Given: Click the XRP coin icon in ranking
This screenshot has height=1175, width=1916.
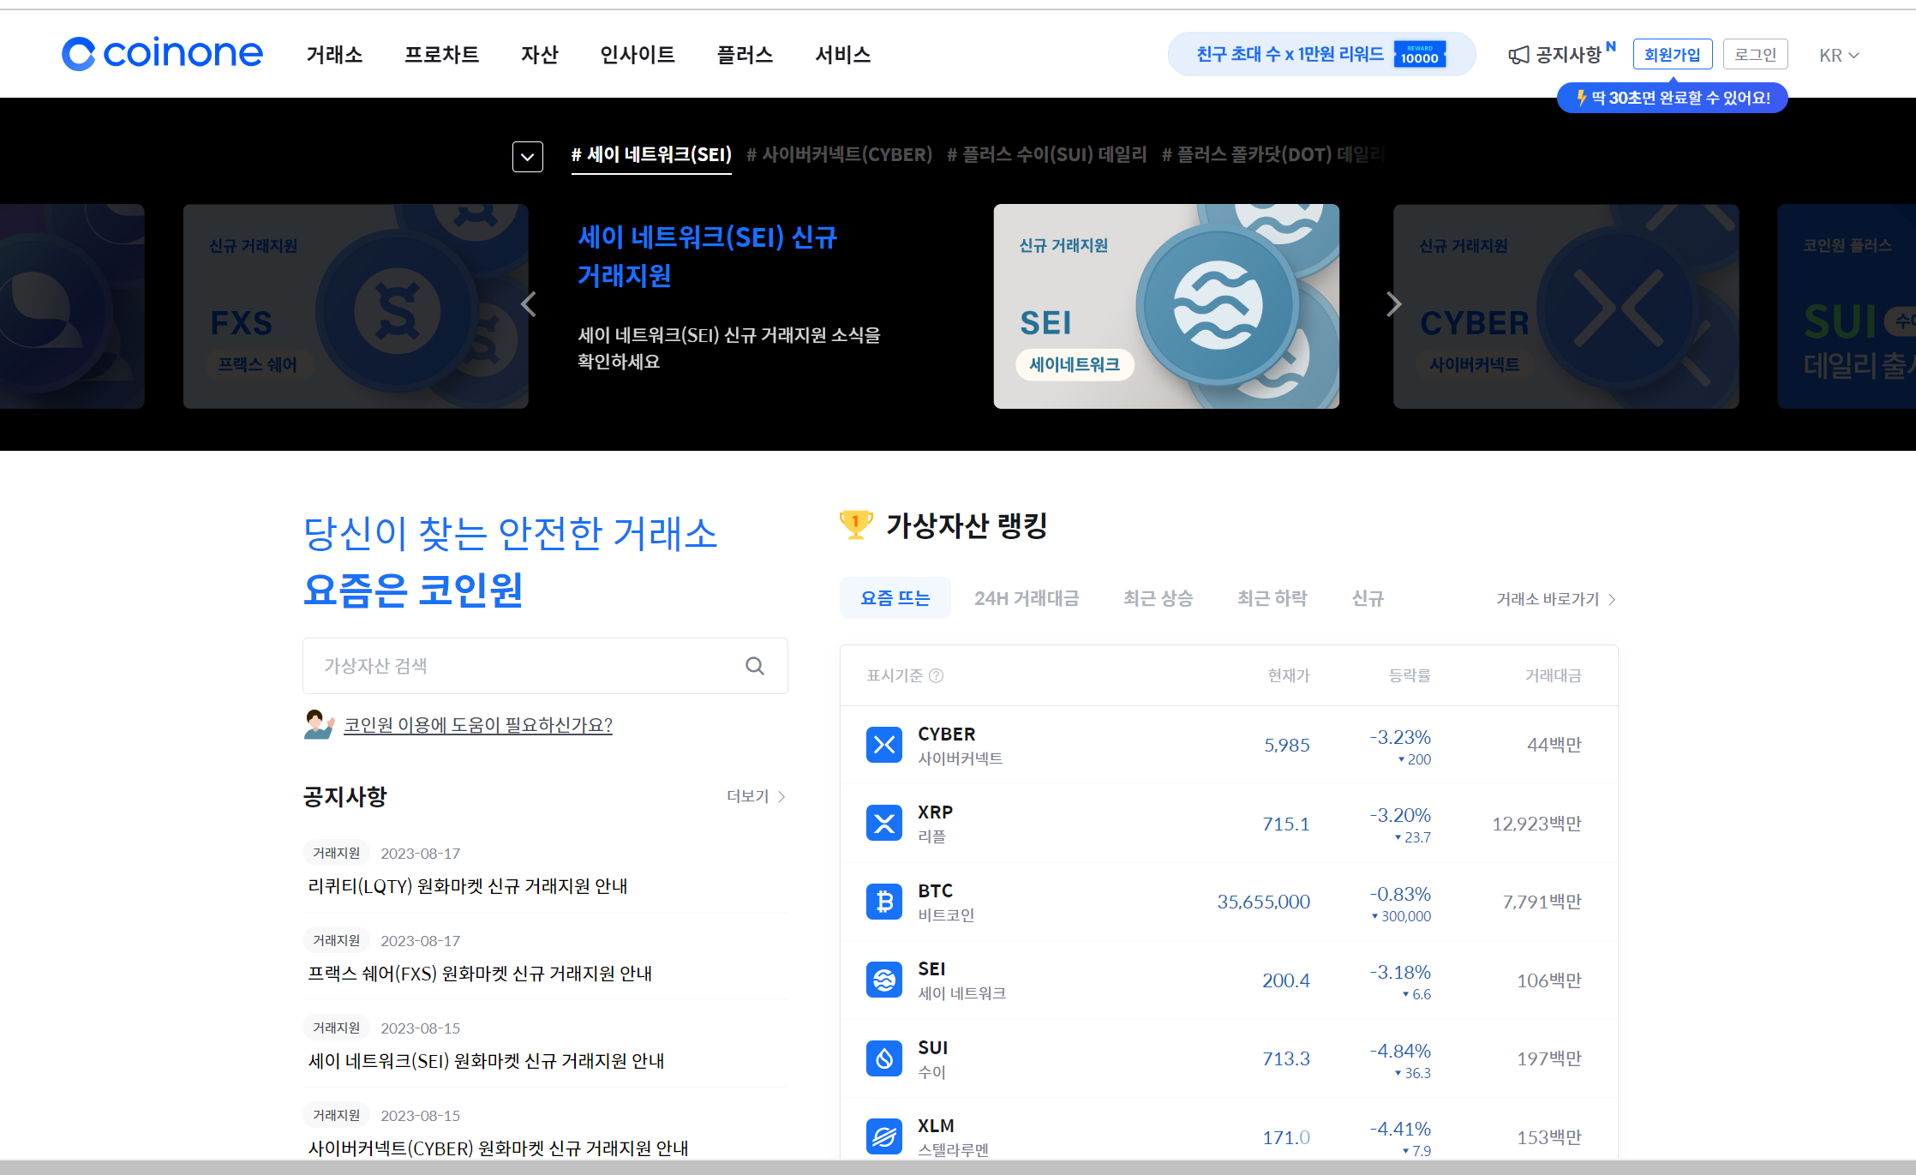Looking at the screenshot, I should pos(883,823).
